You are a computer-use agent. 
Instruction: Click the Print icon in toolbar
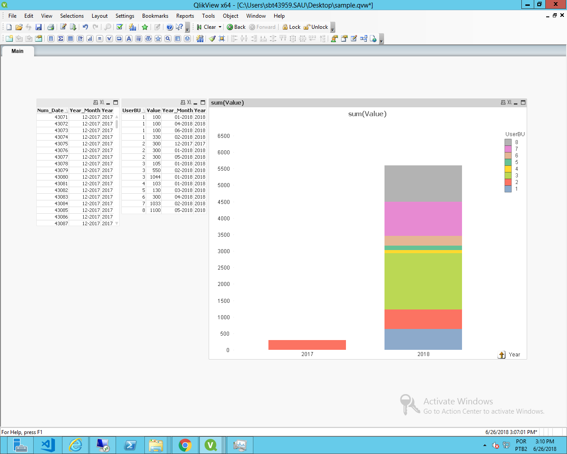point(50,27)
